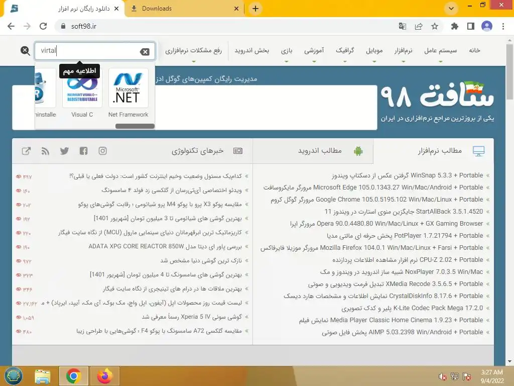Screen dimensions: 514x386
Task: Open ADATA XPG CORE REACTOR 850W news
Action: [x=165, y=246]
